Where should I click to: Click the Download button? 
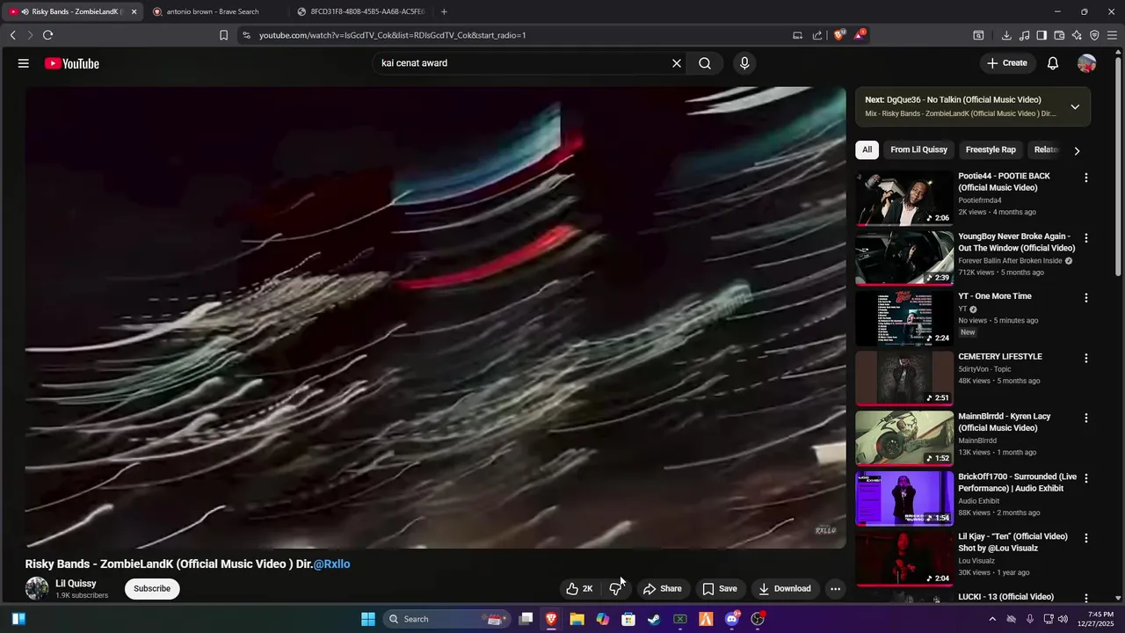tap(785, 589)
